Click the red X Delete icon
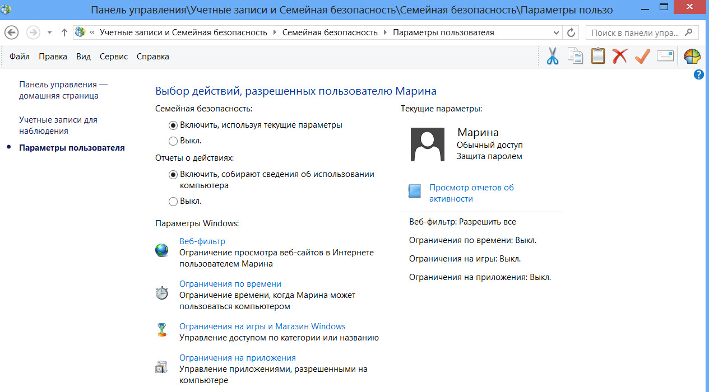The width and height of the screenshot is (709, 392). tap(620, 56)
